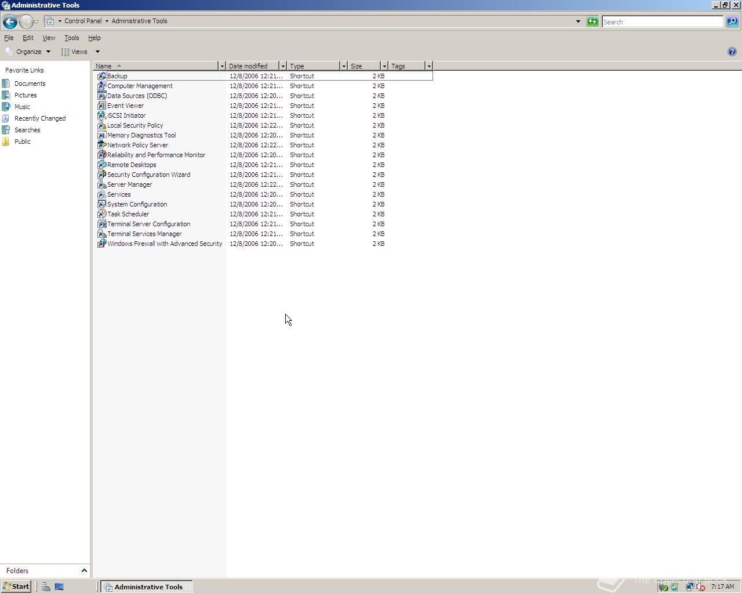742x594 pixels.
Task: Sort by the Date modified column header
Action: (253, 66)
